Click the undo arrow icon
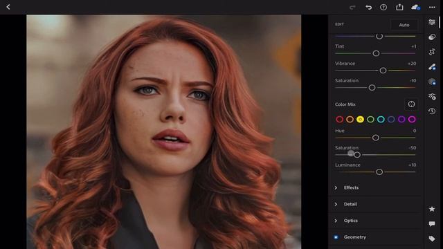The height and width of the screenshot is (249, 443). tap(368, 8)
